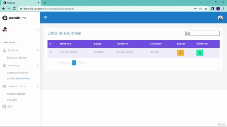
Task: Open saved passwords key icon
Action: pos(195,8)
